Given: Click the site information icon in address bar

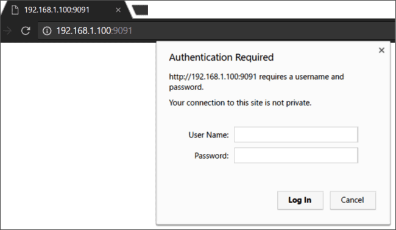Looking at the screenshot, I should click(47, 31).
